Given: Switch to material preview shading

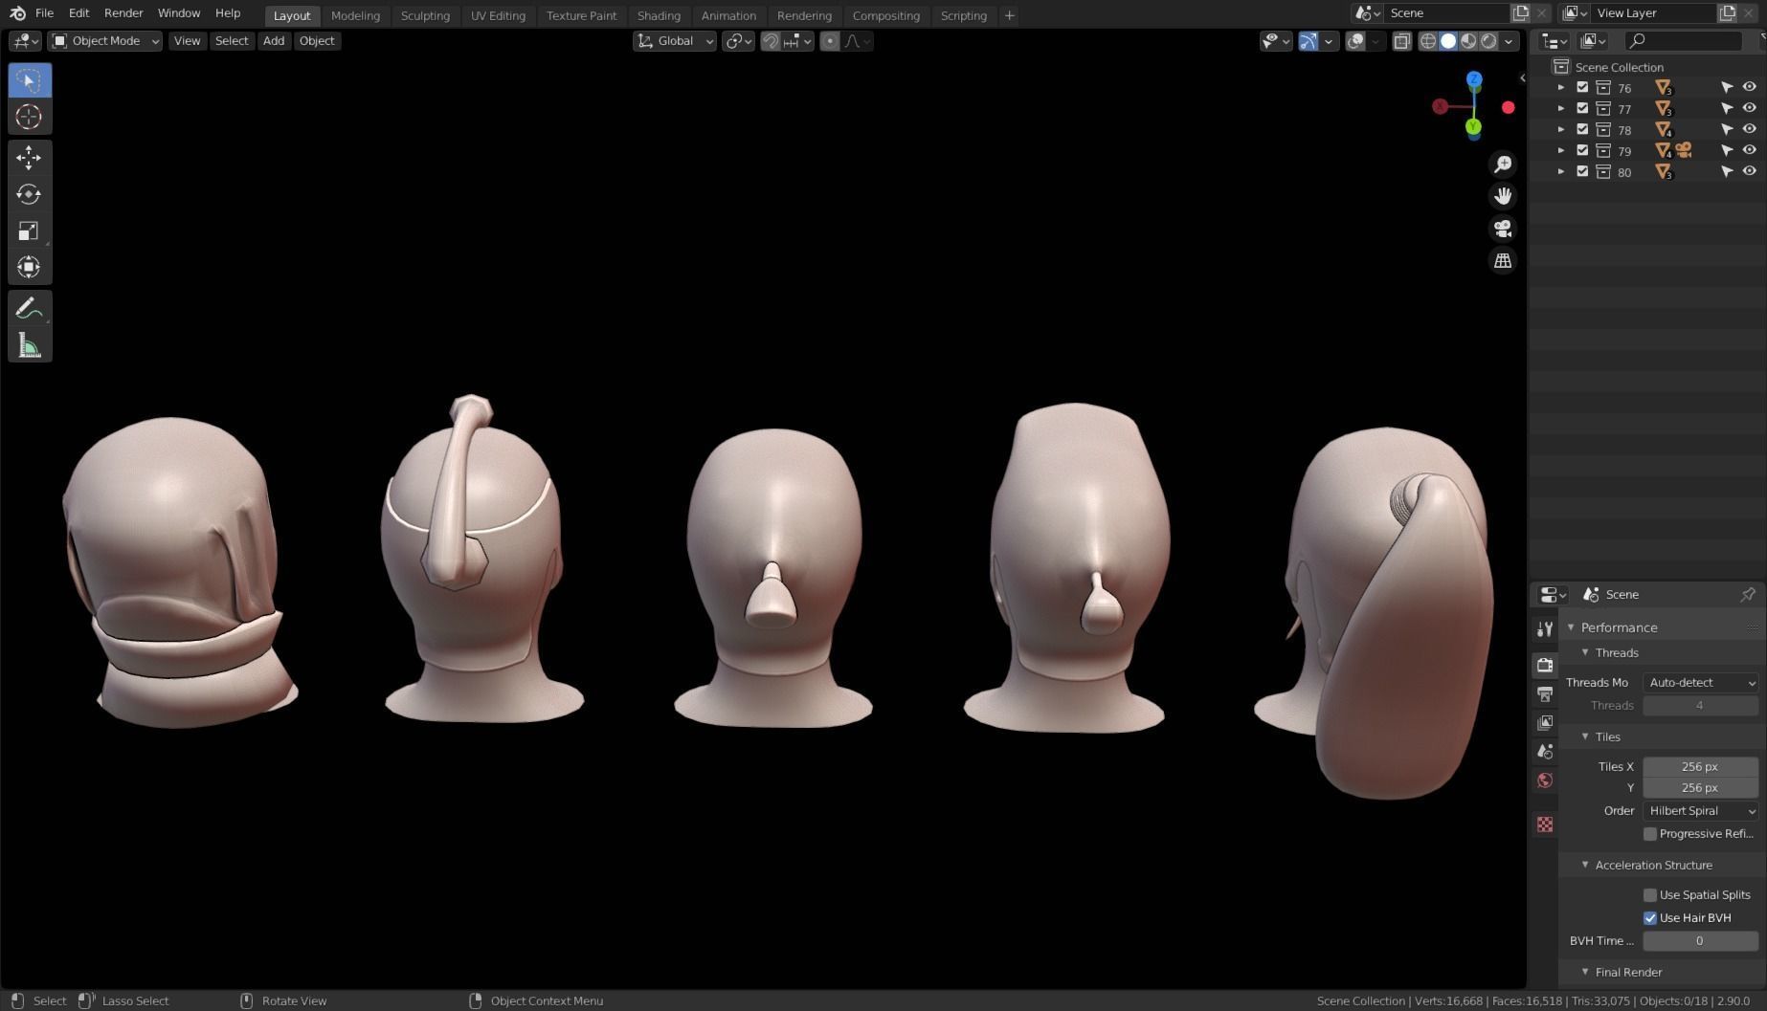Looking at the screenshot, I should click(x=1468, y=41).
